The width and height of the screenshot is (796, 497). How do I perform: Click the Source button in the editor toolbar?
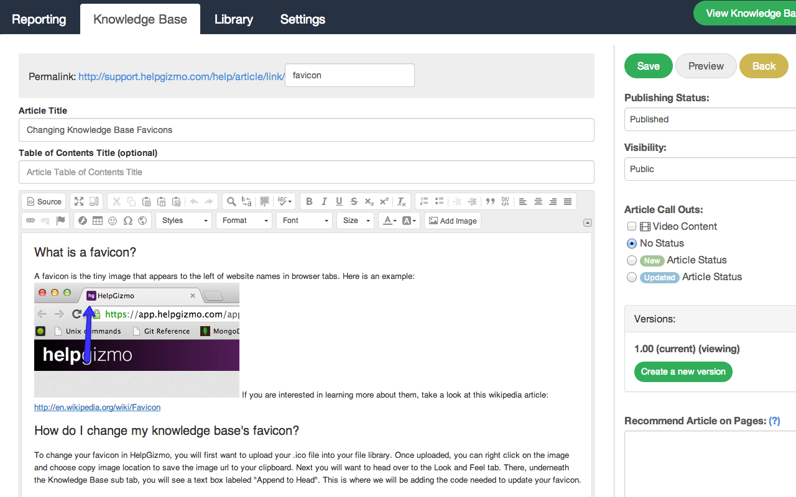pyautogui.click(x=44, y=201)
